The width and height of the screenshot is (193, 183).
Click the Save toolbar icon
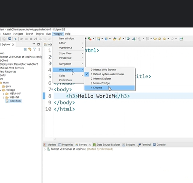click(0, 39)
